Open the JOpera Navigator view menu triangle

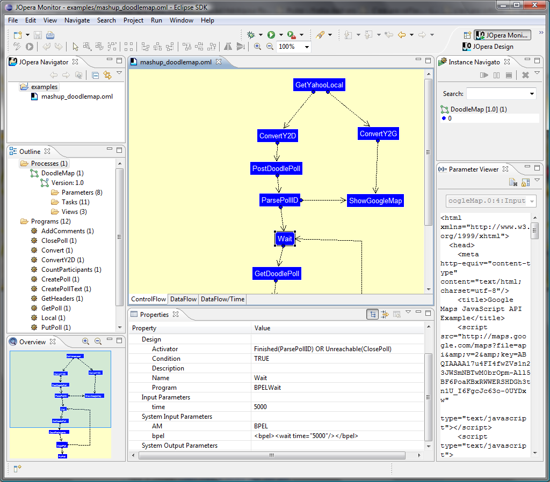coord(119,73)
